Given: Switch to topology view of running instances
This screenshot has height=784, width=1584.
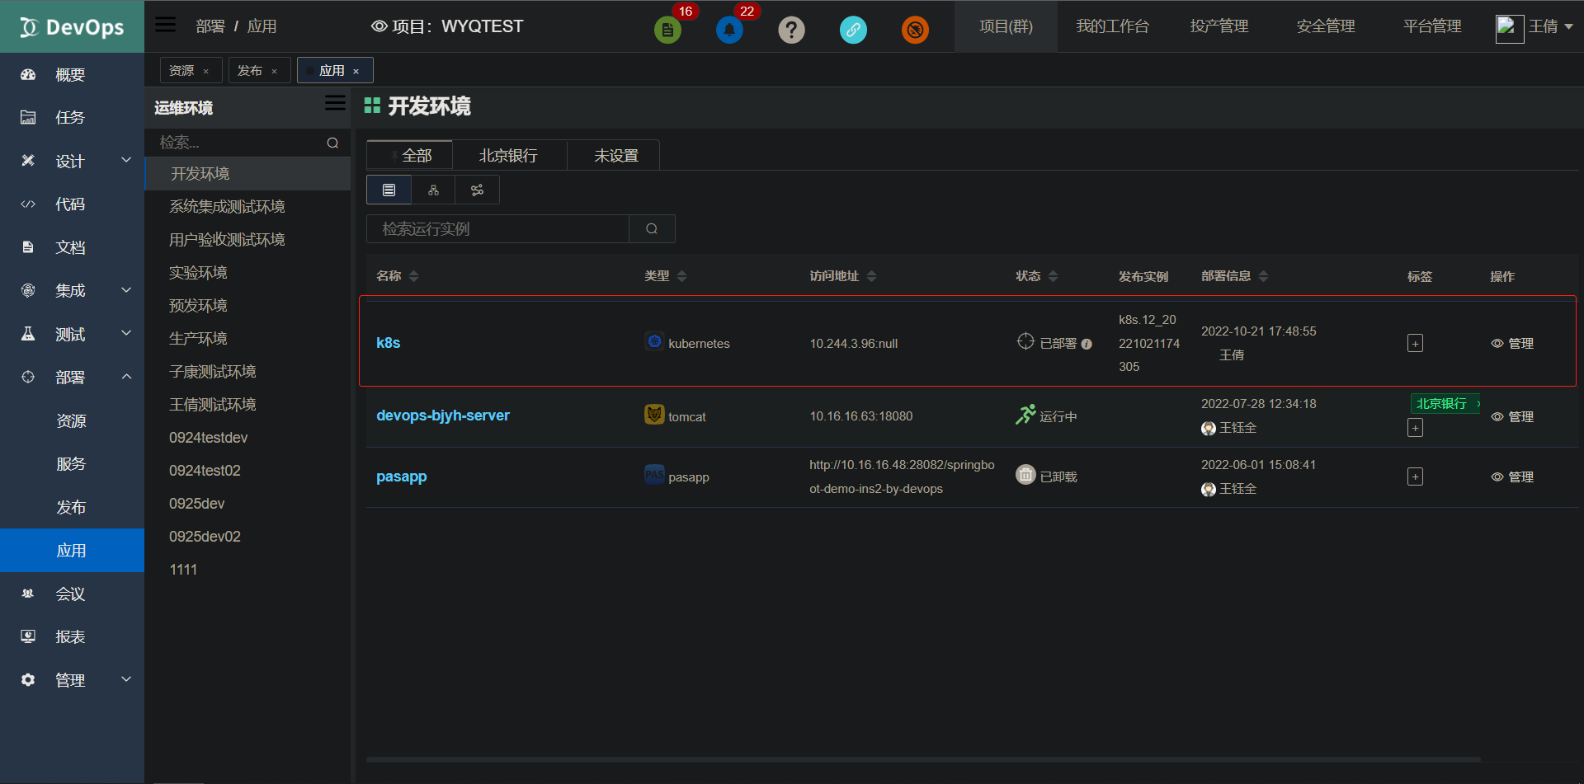Looking at the screenshot, I should [x=432, y=190].
